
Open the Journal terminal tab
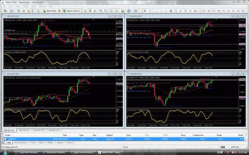tap(70, 143)
